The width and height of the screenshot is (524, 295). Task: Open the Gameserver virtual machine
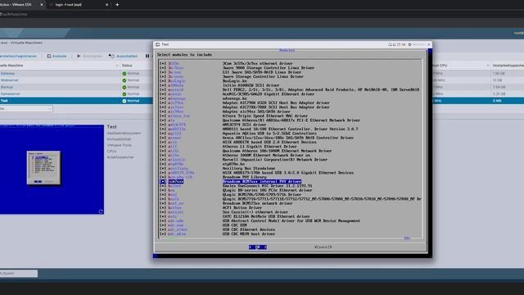[11, 94]
